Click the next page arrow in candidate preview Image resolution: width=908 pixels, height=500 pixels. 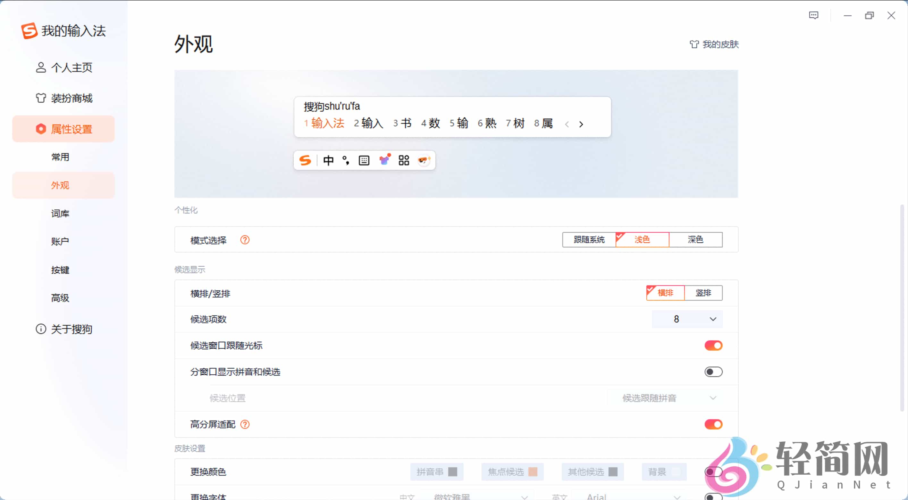(581, 124)
